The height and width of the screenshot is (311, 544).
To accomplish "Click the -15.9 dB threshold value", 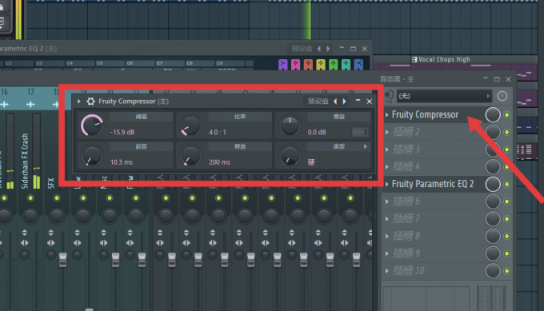I will click(122, 132).
